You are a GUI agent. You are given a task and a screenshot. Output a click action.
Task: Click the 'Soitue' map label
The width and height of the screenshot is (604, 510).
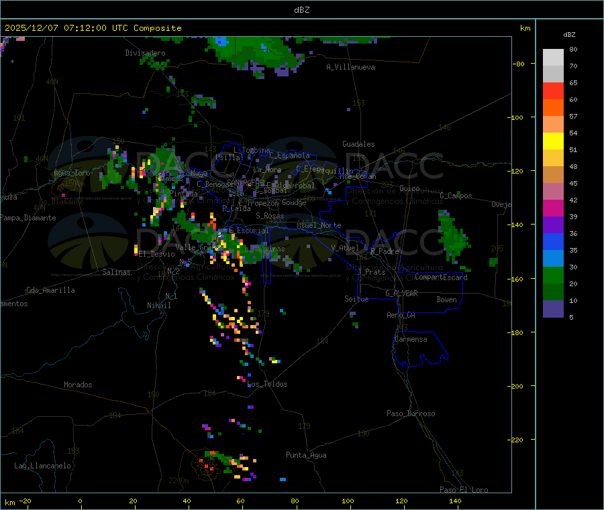pyautogui.click(x=356, y=299)
